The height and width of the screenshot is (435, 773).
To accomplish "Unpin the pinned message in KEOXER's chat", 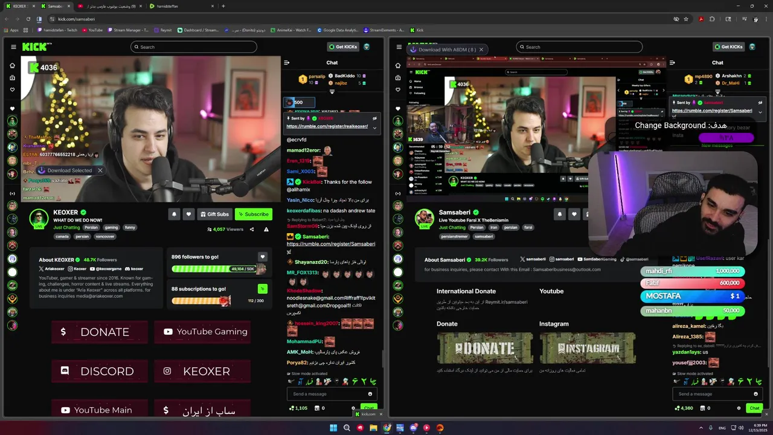I will [x=374, y=118].
